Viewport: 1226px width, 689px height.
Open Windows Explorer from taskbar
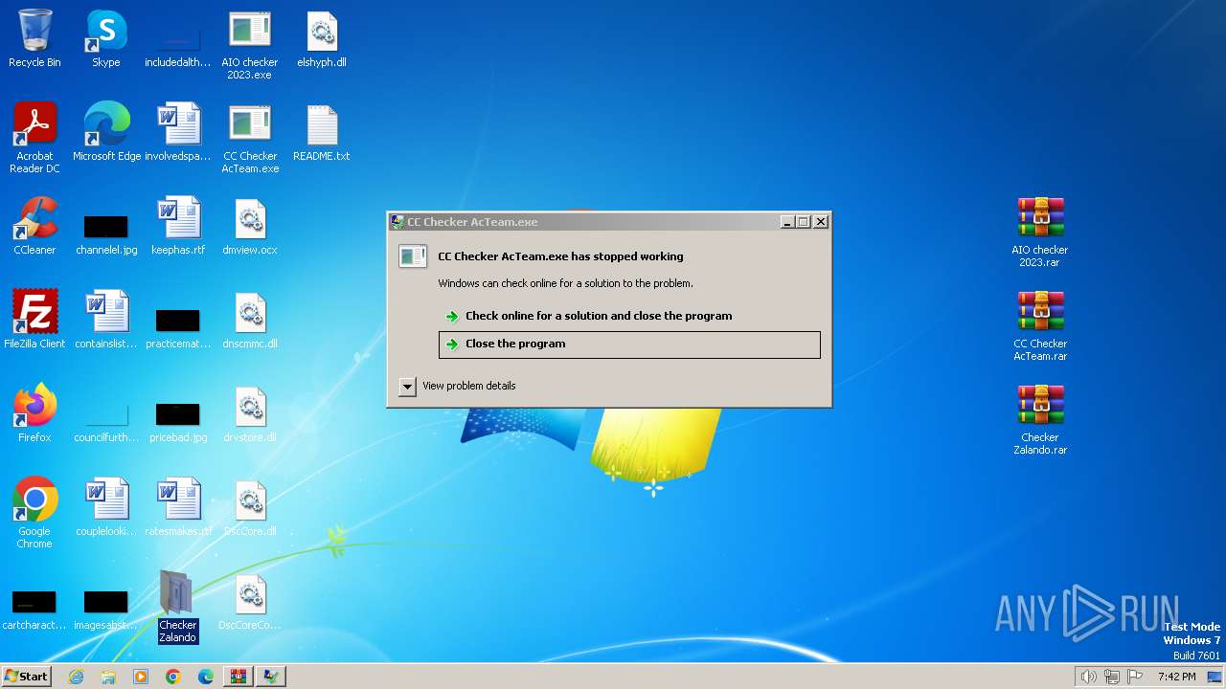click(x=108, y=677)
